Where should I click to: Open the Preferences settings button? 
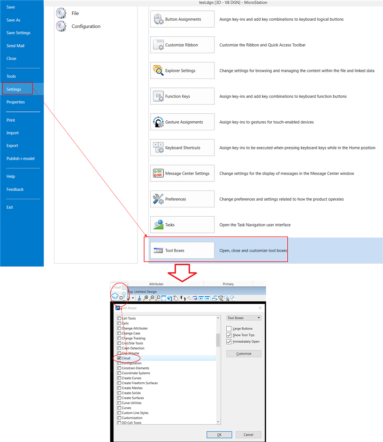pyautogui.click(x=183, y=199)
